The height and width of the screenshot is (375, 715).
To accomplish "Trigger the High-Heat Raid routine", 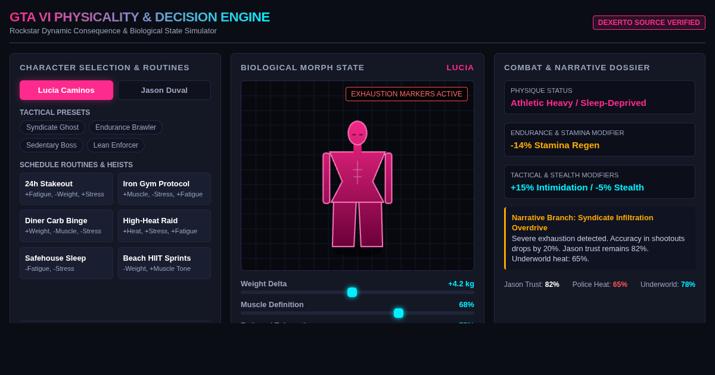I will click(164, 226).
